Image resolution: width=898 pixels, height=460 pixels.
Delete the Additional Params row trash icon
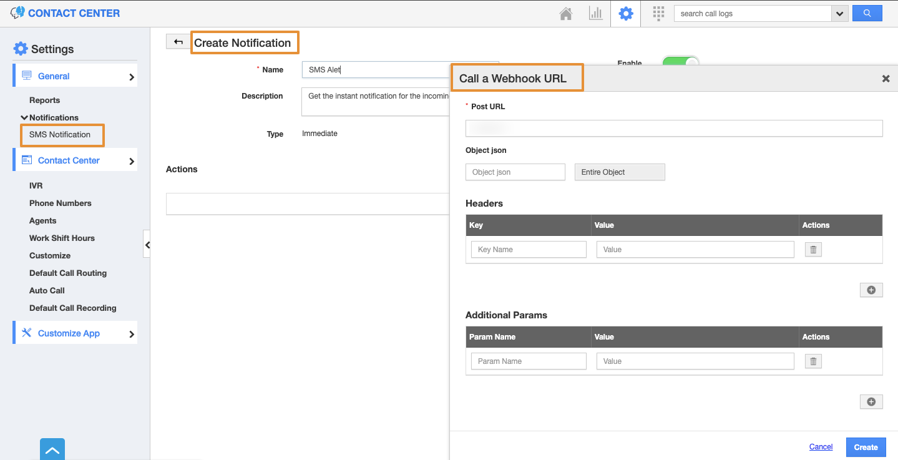pos(813,361)
